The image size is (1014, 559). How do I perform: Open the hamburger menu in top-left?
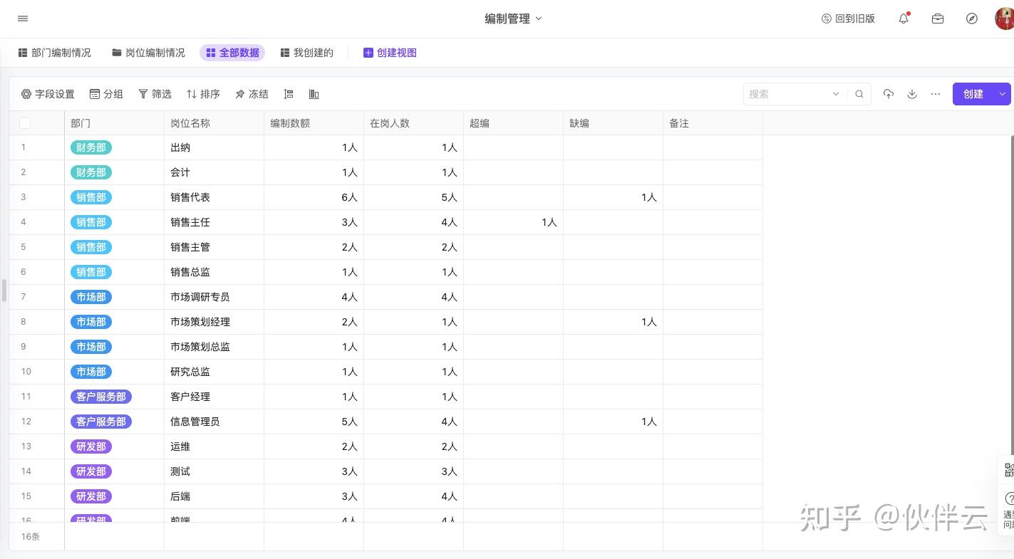[23, 19]
